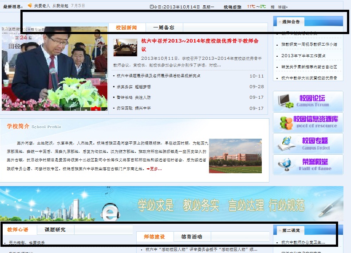Click the speaker icon beside 最新消息
351x253 pixels.
[x=30, y=6]
